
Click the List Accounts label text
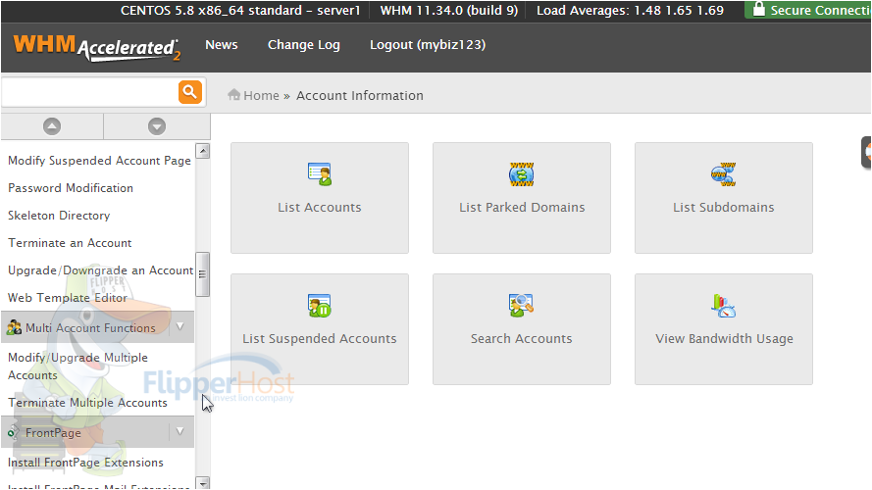pyautogui.click(x=320, y=207)
